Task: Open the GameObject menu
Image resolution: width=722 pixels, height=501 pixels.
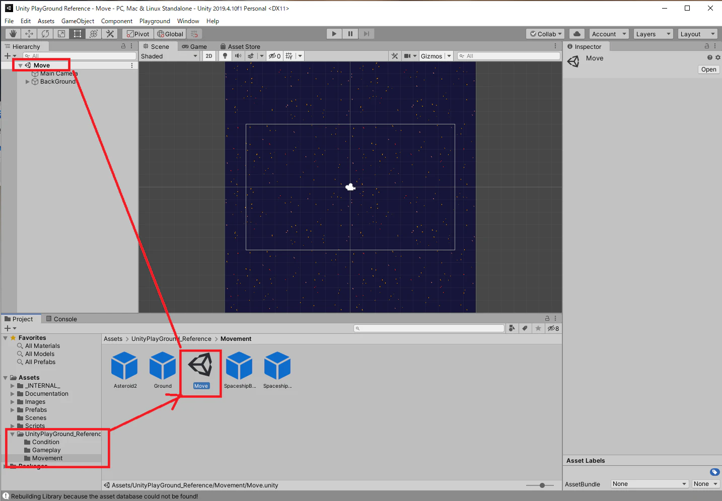Action: pyautogui.click(x=78, y=21)
